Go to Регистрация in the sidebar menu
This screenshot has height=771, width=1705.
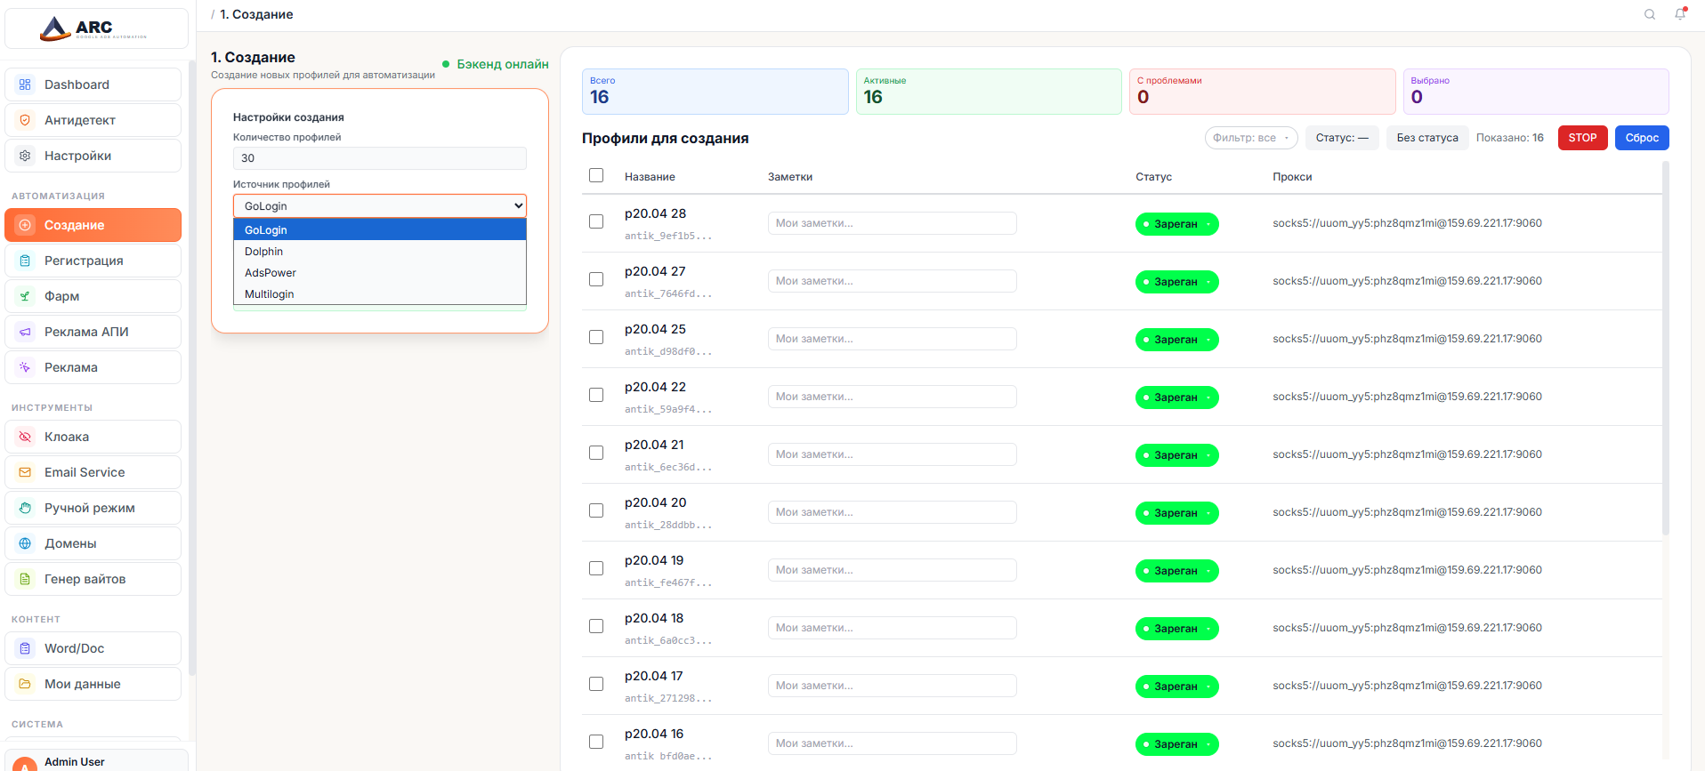coord(84,261)
